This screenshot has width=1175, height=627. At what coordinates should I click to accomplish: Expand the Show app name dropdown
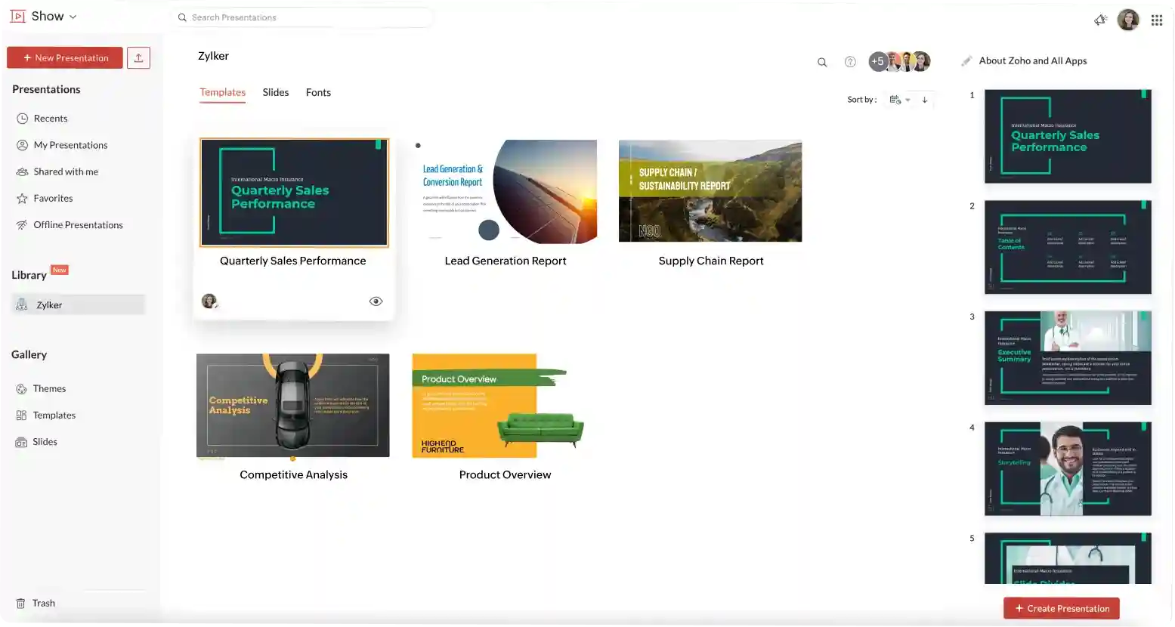(x=73, y=17)
